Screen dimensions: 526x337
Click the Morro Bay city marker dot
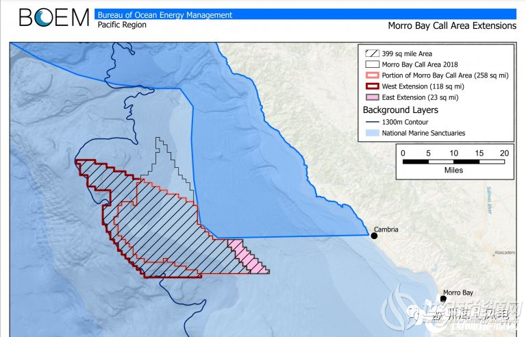pos(444,299)
